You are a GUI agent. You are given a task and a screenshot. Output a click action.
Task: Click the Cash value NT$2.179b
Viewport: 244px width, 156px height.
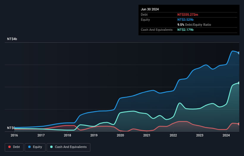click(185, 30)
